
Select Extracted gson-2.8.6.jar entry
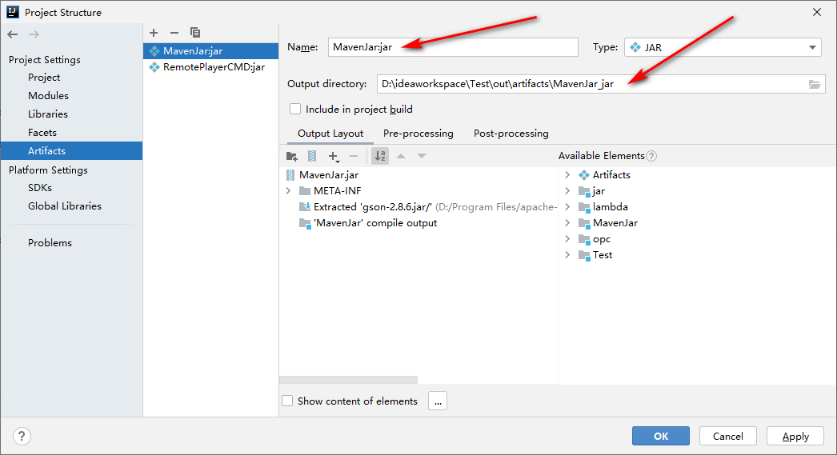(428, 207)
